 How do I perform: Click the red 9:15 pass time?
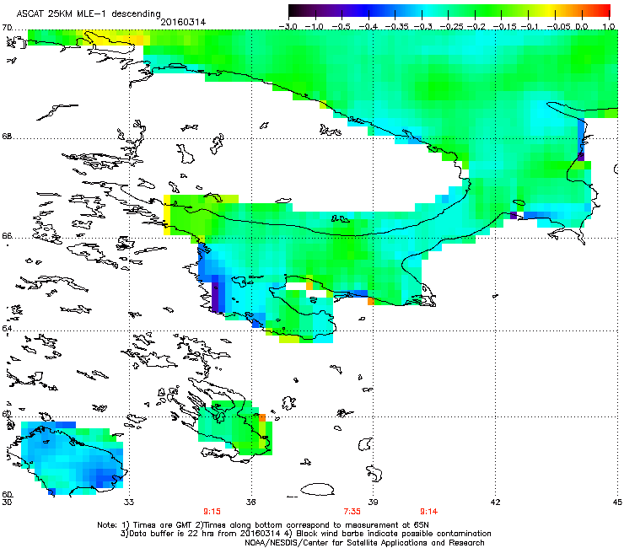pyautogui.click(x=212, y=512)
